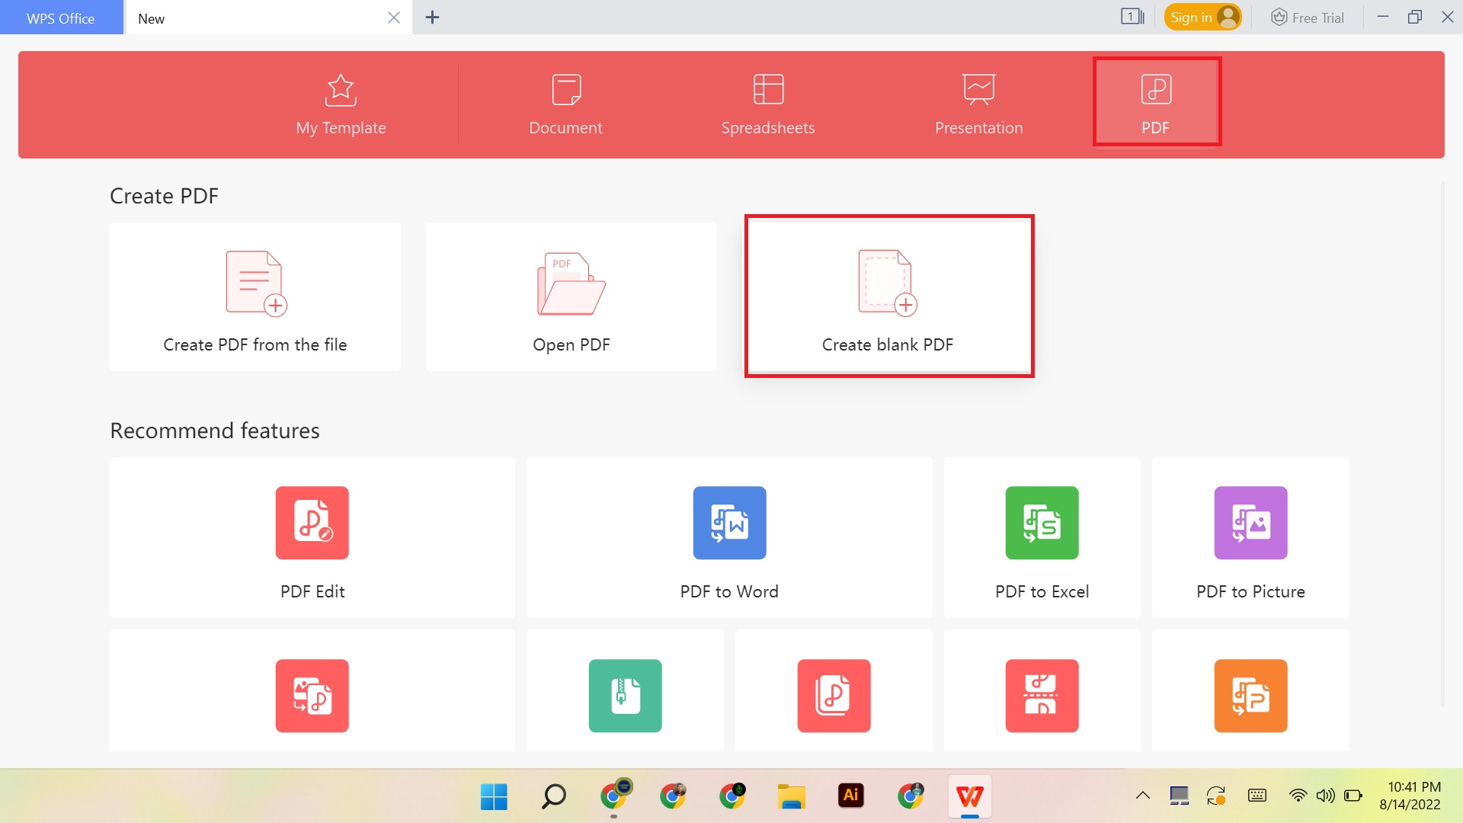Open the Wi-Fi settings in system tray
The image size is (1463, 823).
pyautogui.click(x=1297, y=796)
